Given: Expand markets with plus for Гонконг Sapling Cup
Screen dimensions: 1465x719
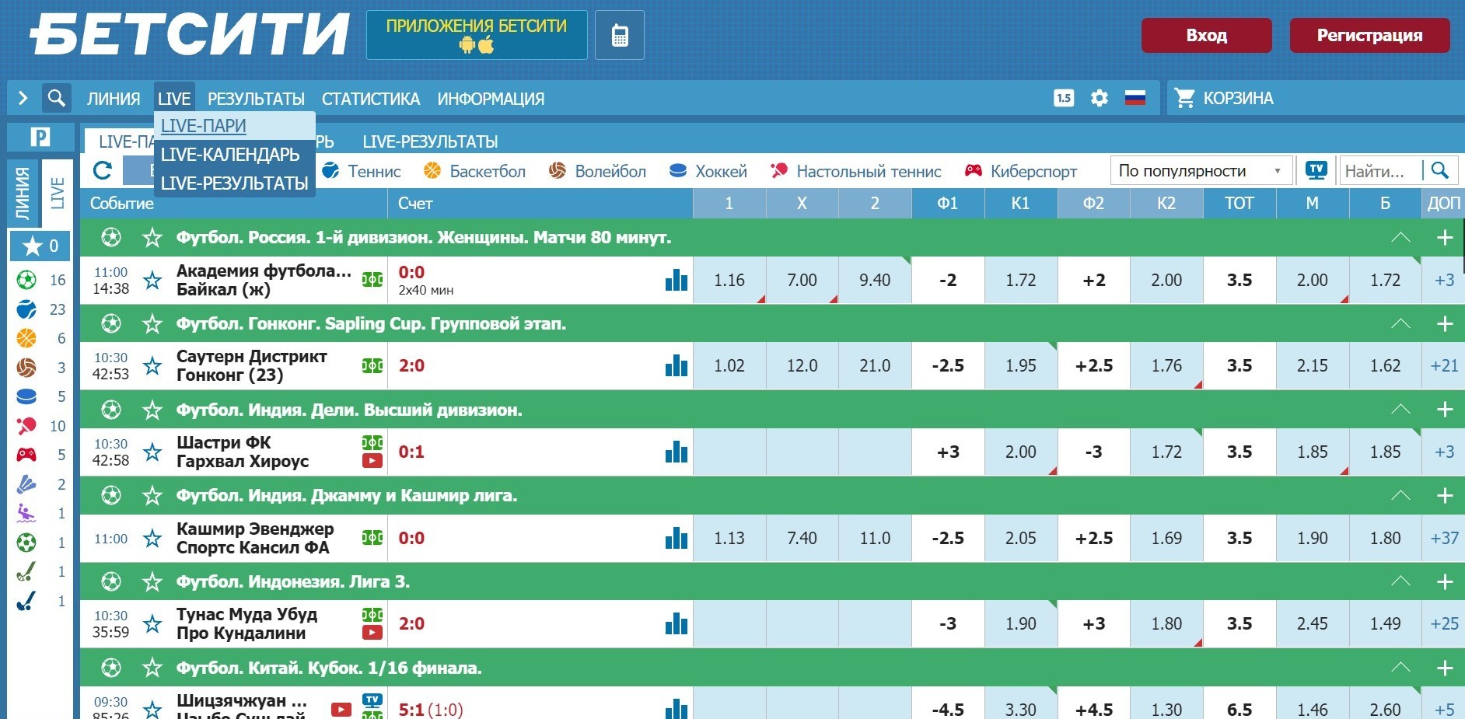Looking at the screenshot, I should click(1445, 323).
